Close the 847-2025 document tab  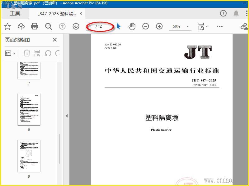tap(81, 14)
